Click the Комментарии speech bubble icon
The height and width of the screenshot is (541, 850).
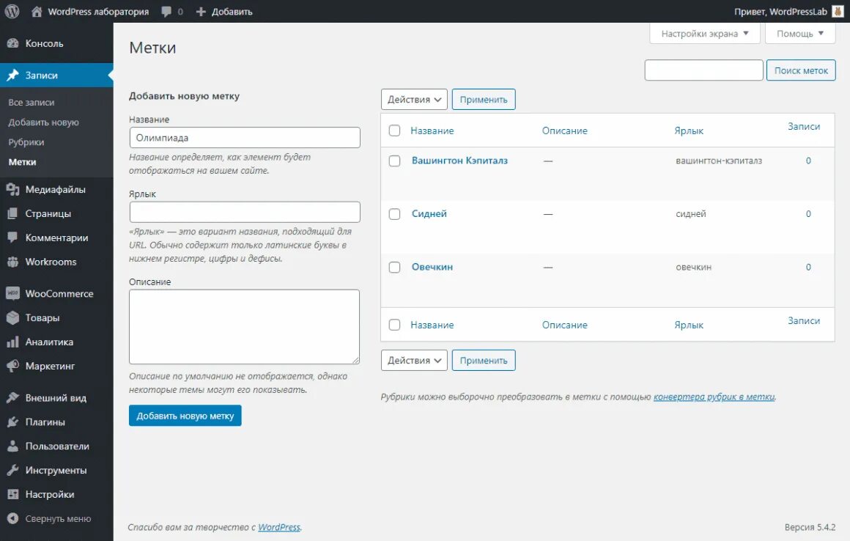pyautogui.click(x=12, y=238)
